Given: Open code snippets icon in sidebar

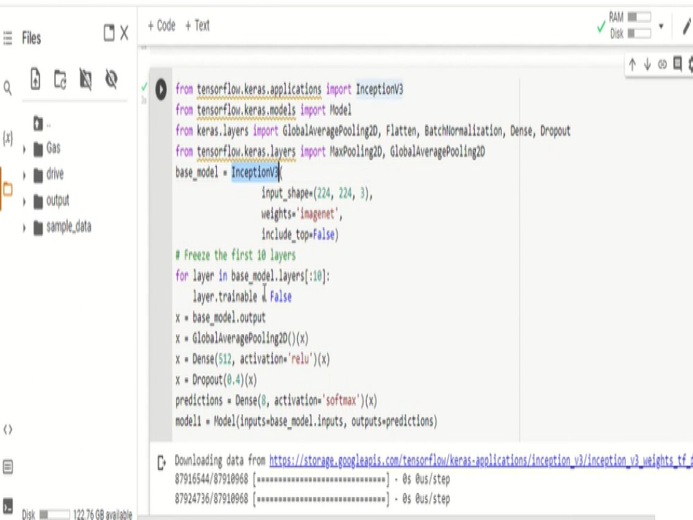Looking at the screenshot, I should 8,429.
